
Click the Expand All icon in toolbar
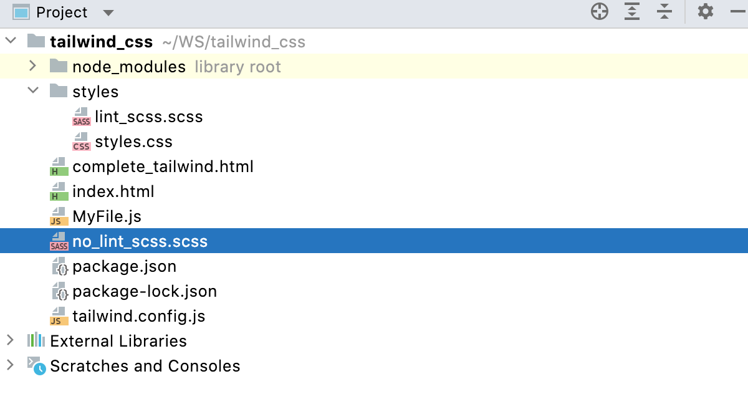(631, 11)
